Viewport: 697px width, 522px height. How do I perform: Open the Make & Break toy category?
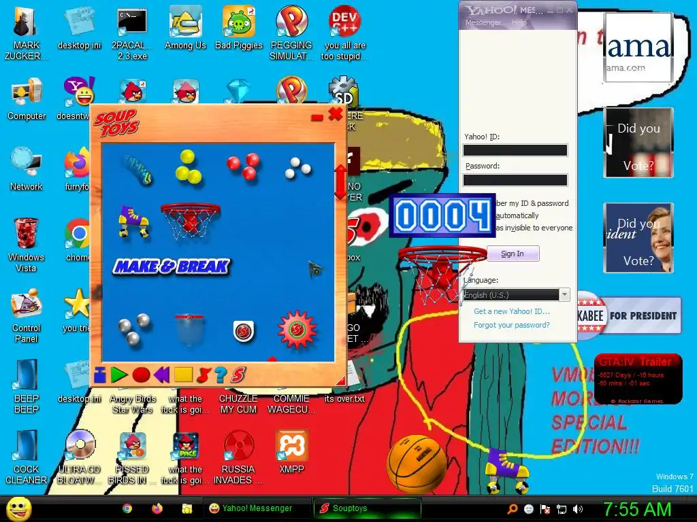(x=171, y=266)
